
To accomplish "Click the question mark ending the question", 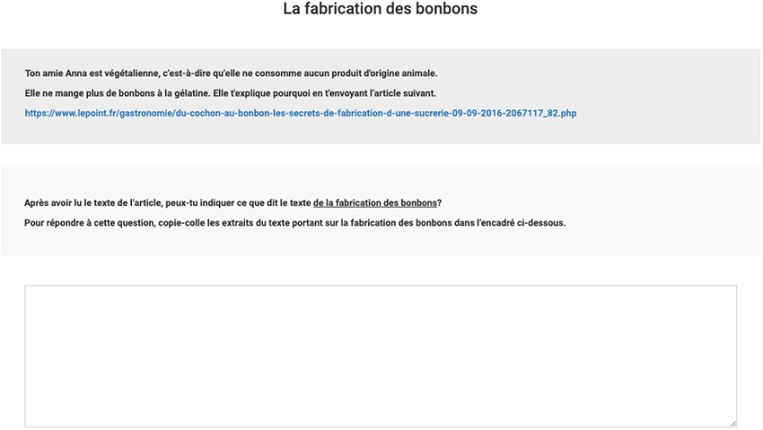I will click(x=440, y=203).
